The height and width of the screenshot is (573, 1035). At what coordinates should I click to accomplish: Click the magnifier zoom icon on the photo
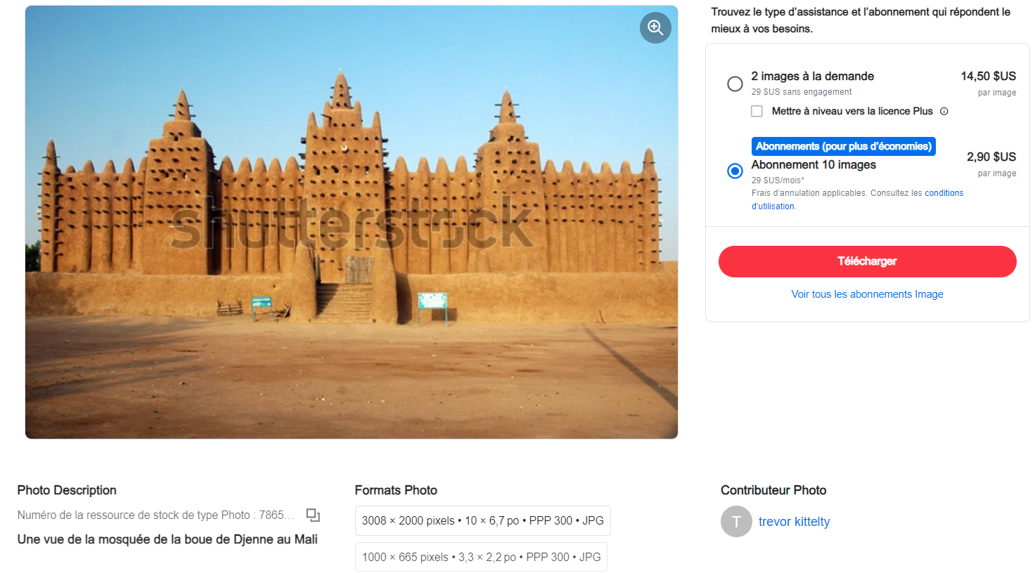click(655, 27)
